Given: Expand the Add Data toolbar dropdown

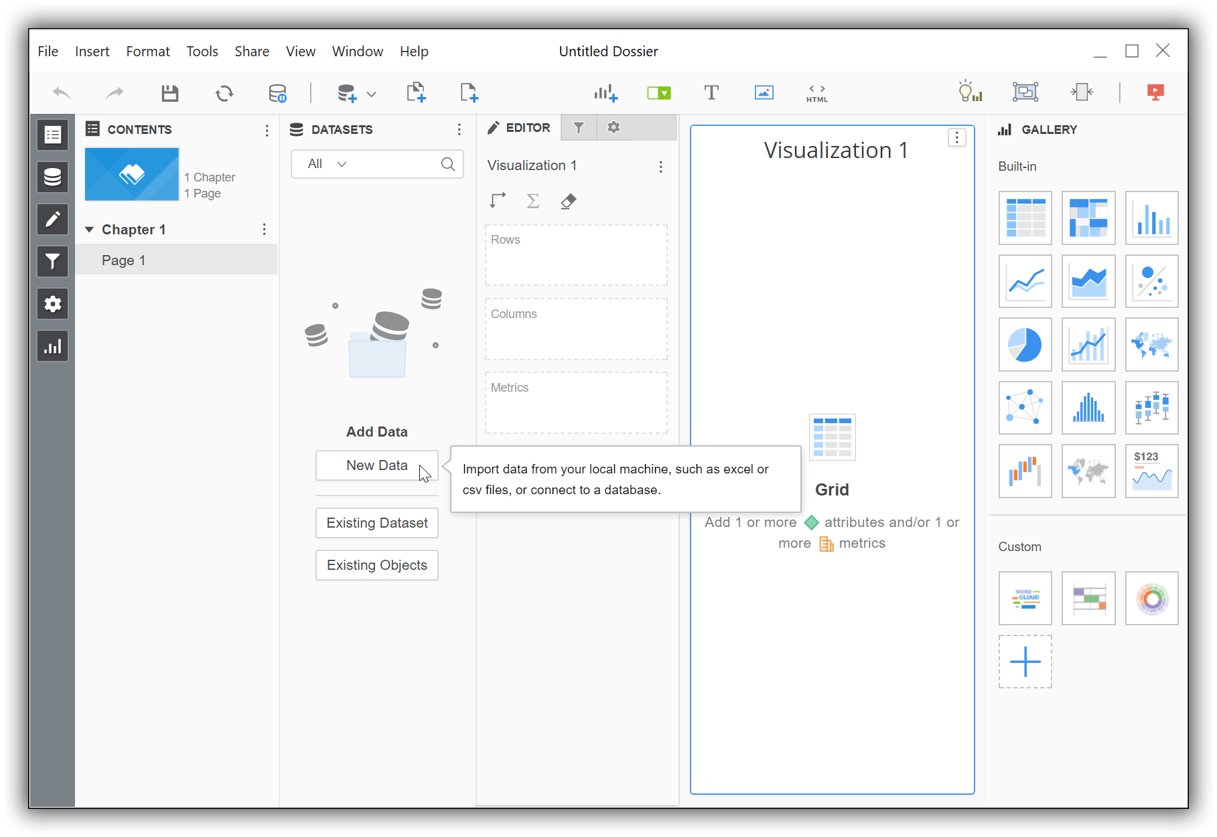Looking at the screenshot, I should (x=371, y=93).
